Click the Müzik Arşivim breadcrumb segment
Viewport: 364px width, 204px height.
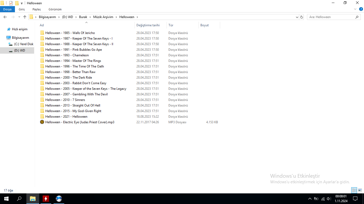[103, 17]
